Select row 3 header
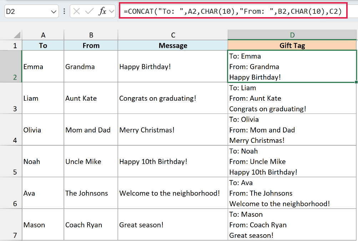The height and width of the screenshot is (241, 358). tap(11, 98)
